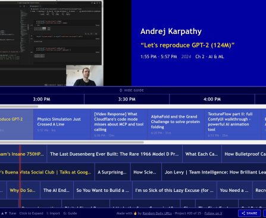The width and height of the screenshot is (266, 218).
Task: Tune to the How Bulletproof Ca... program
Action: tap(244, 154)
